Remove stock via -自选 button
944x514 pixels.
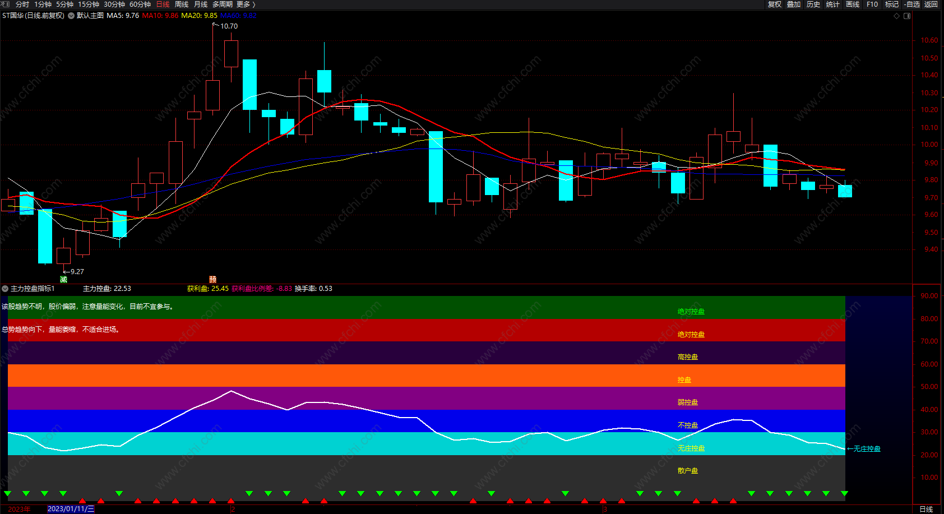(x=912, y=4)
